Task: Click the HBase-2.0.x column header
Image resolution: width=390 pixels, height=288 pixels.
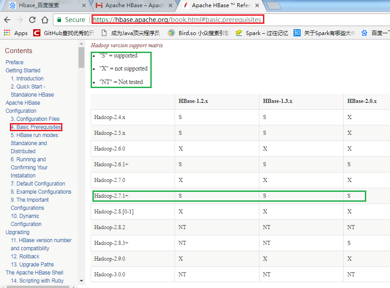Action: [x=362, y=101]
